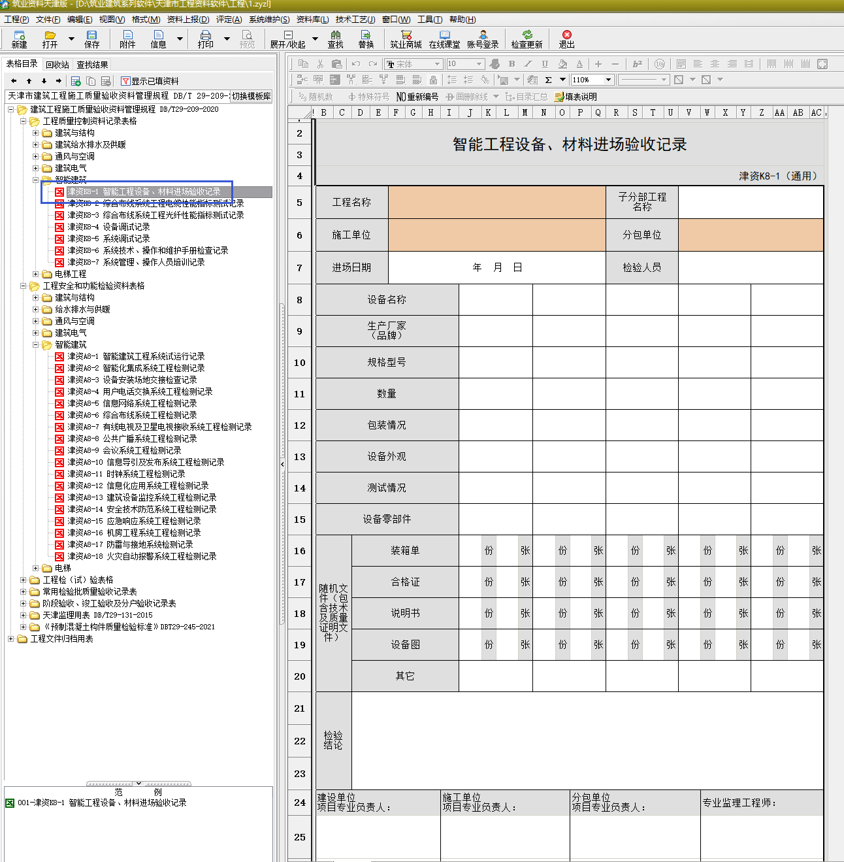Viewport: 844px width, 862px height.
Task: Open the dropdown arrow next to 信息
Action: [180, 39]
